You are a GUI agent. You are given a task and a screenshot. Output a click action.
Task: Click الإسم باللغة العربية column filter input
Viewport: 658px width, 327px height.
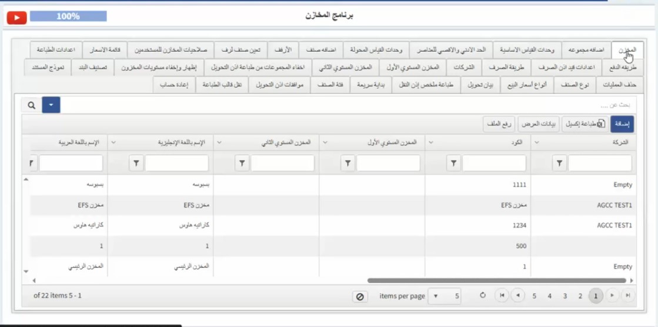pyautogui.click(x=71, y=163)
